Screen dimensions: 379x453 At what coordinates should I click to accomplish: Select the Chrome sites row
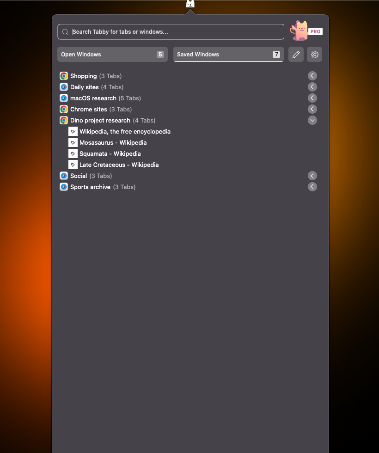[x=189, y=109]
